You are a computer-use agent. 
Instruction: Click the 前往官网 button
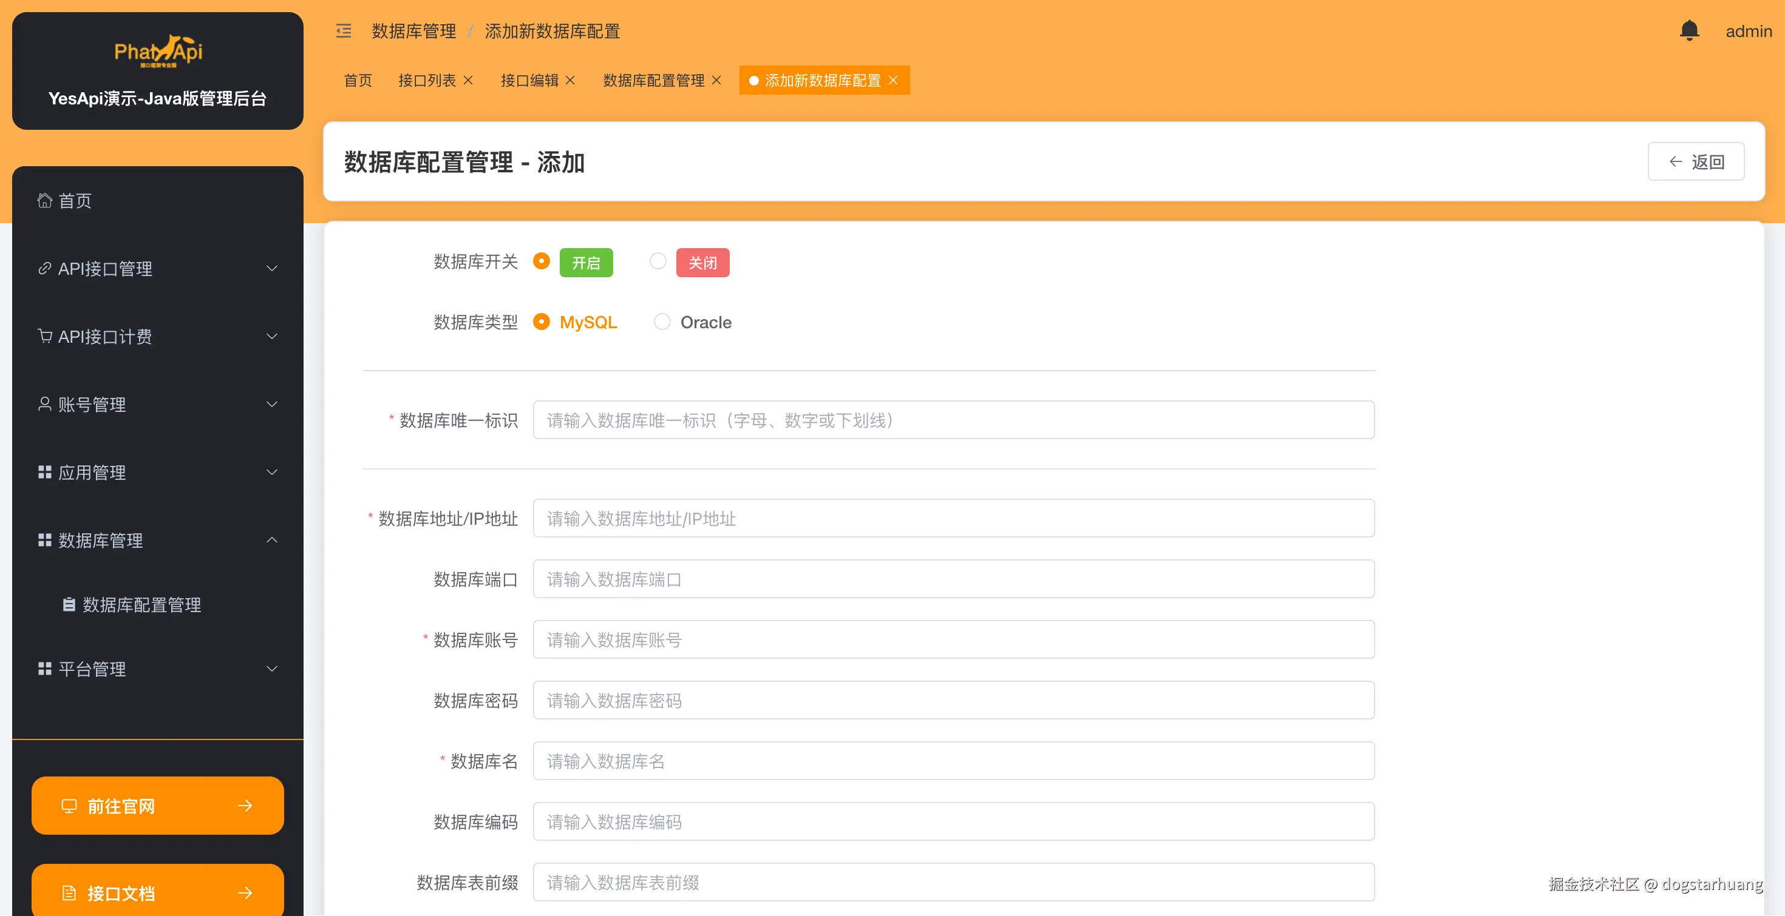pos(157,805)
